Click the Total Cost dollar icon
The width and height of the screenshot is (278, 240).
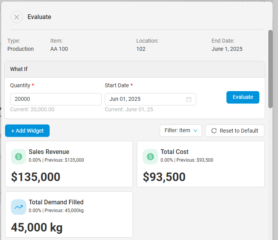tap(150, 157)
